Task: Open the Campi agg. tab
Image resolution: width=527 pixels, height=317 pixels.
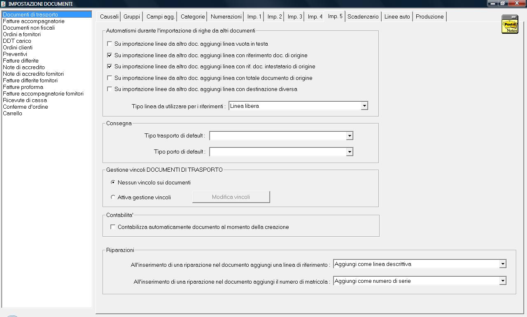Action: [160, 16]
